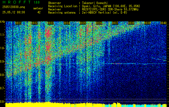Click the observer name Takanori Kawachi
Screen dimensions: 169x107
pos(95,3)
